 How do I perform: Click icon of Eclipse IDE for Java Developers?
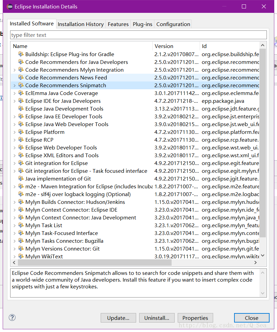(x=21, y=101)
